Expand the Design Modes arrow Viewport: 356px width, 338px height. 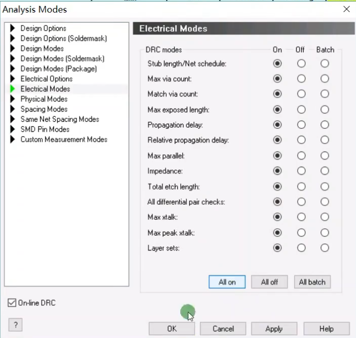13,48
